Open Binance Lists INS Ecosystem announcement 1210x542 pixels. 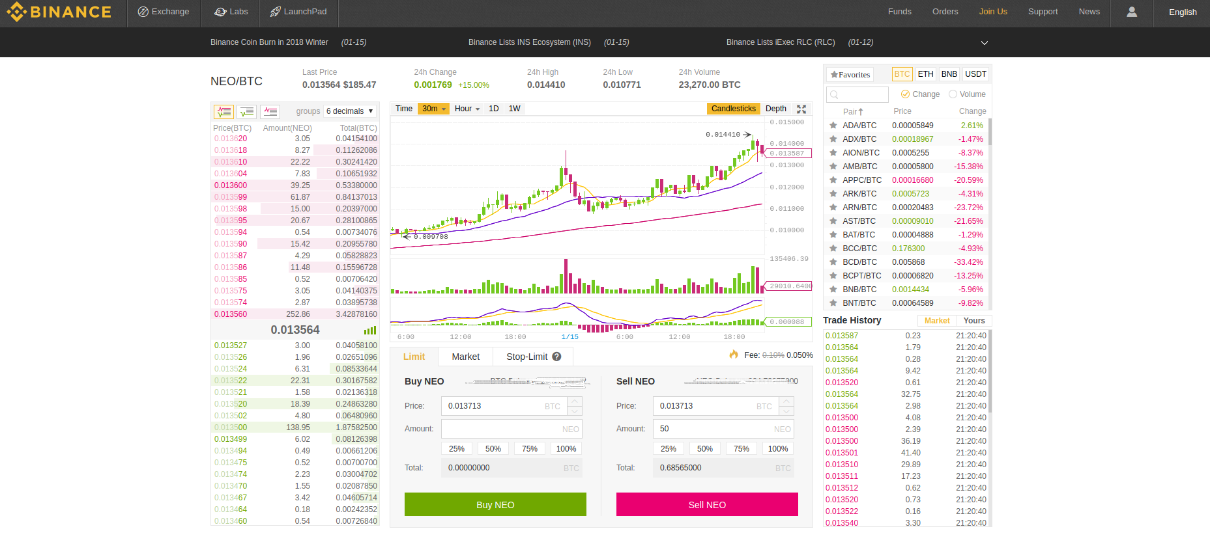[x=530, y=42]
